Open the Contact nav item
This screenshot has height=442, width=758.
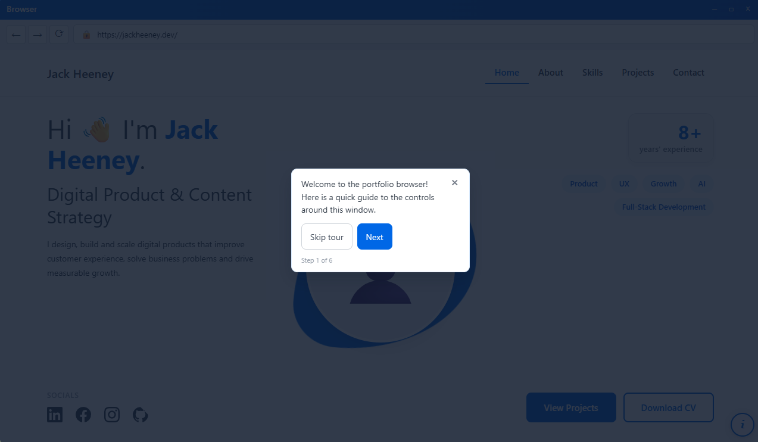pos(688,73)
